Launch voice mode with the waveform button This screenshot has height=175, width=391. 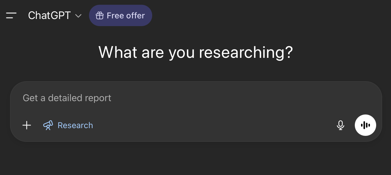[365, 125]
